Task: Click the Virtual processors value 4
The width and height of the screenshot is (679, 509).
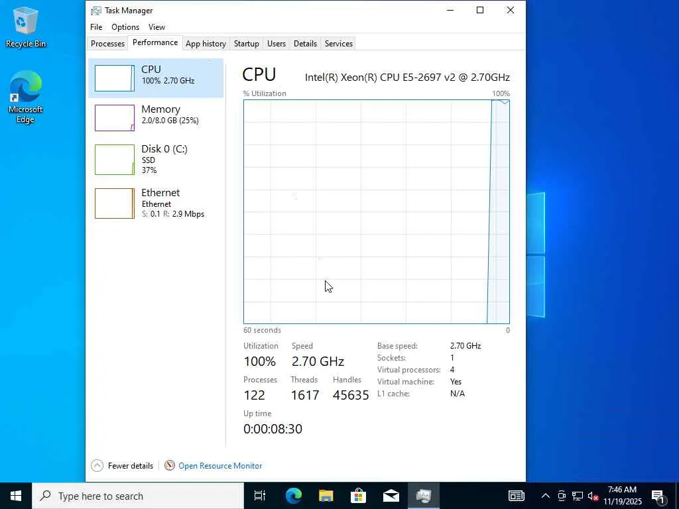Action: 452,370
